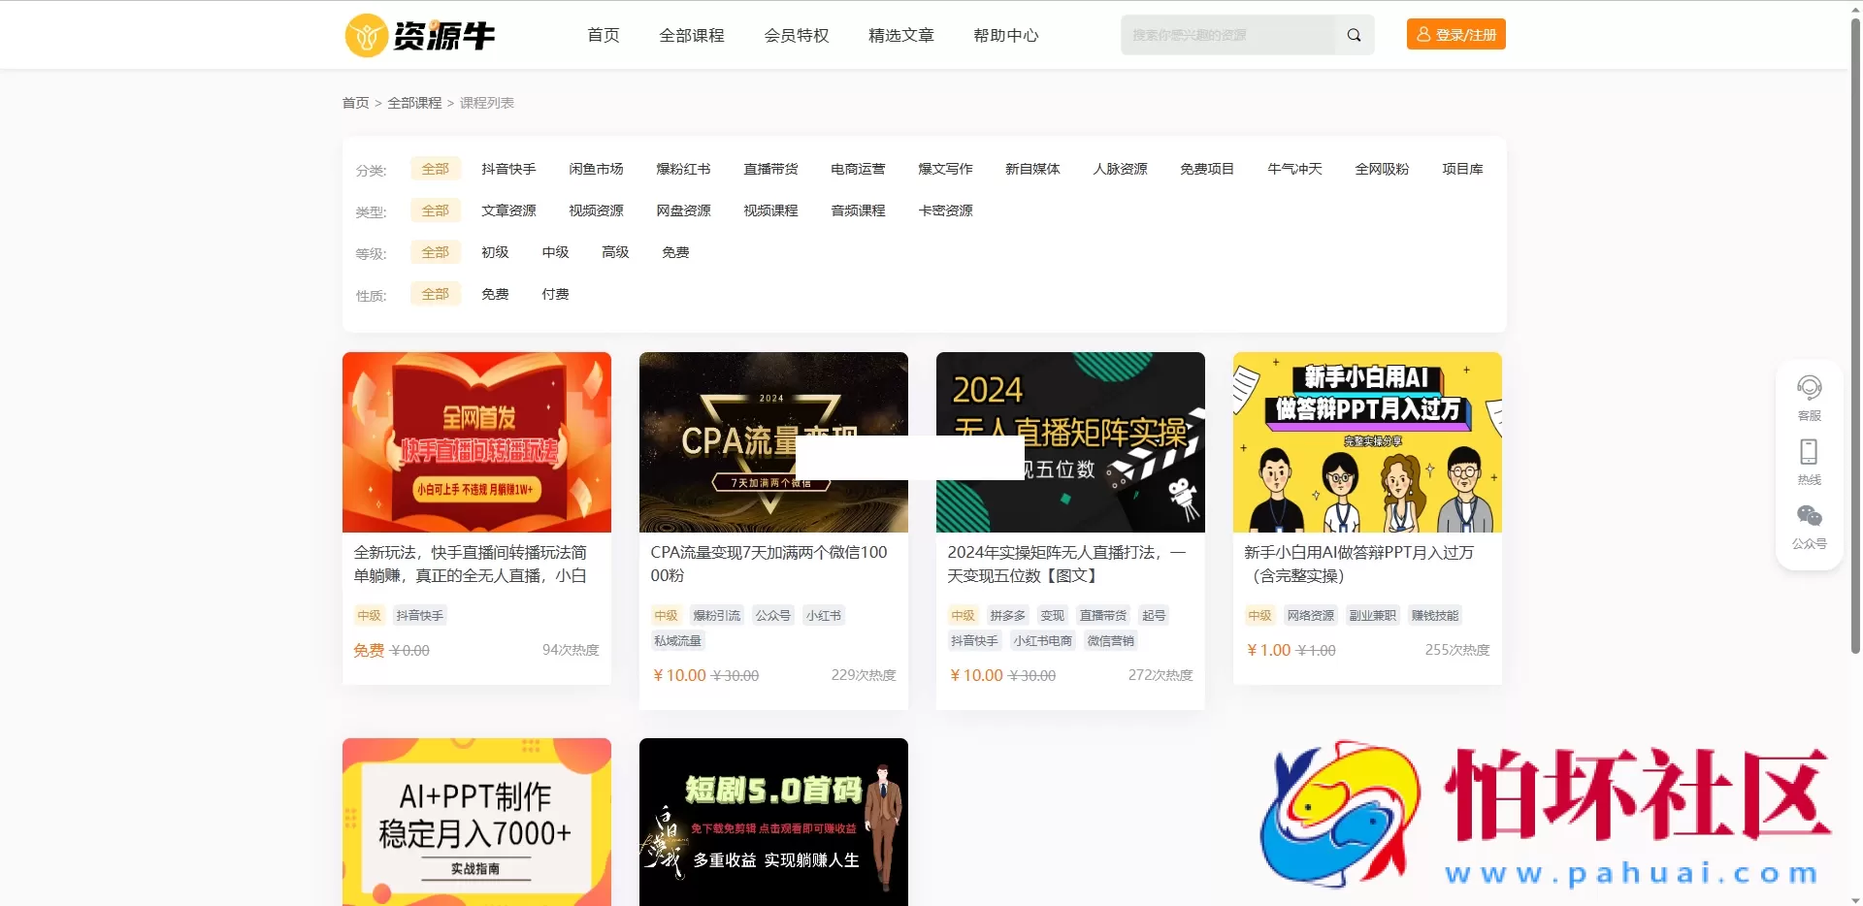Open the 公众号 icon in right sidebar
1863x906 pixels.
pos(1809,515)
